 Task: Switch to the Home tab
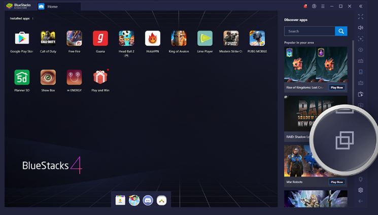pyautogui.click(x=59, y=7)
